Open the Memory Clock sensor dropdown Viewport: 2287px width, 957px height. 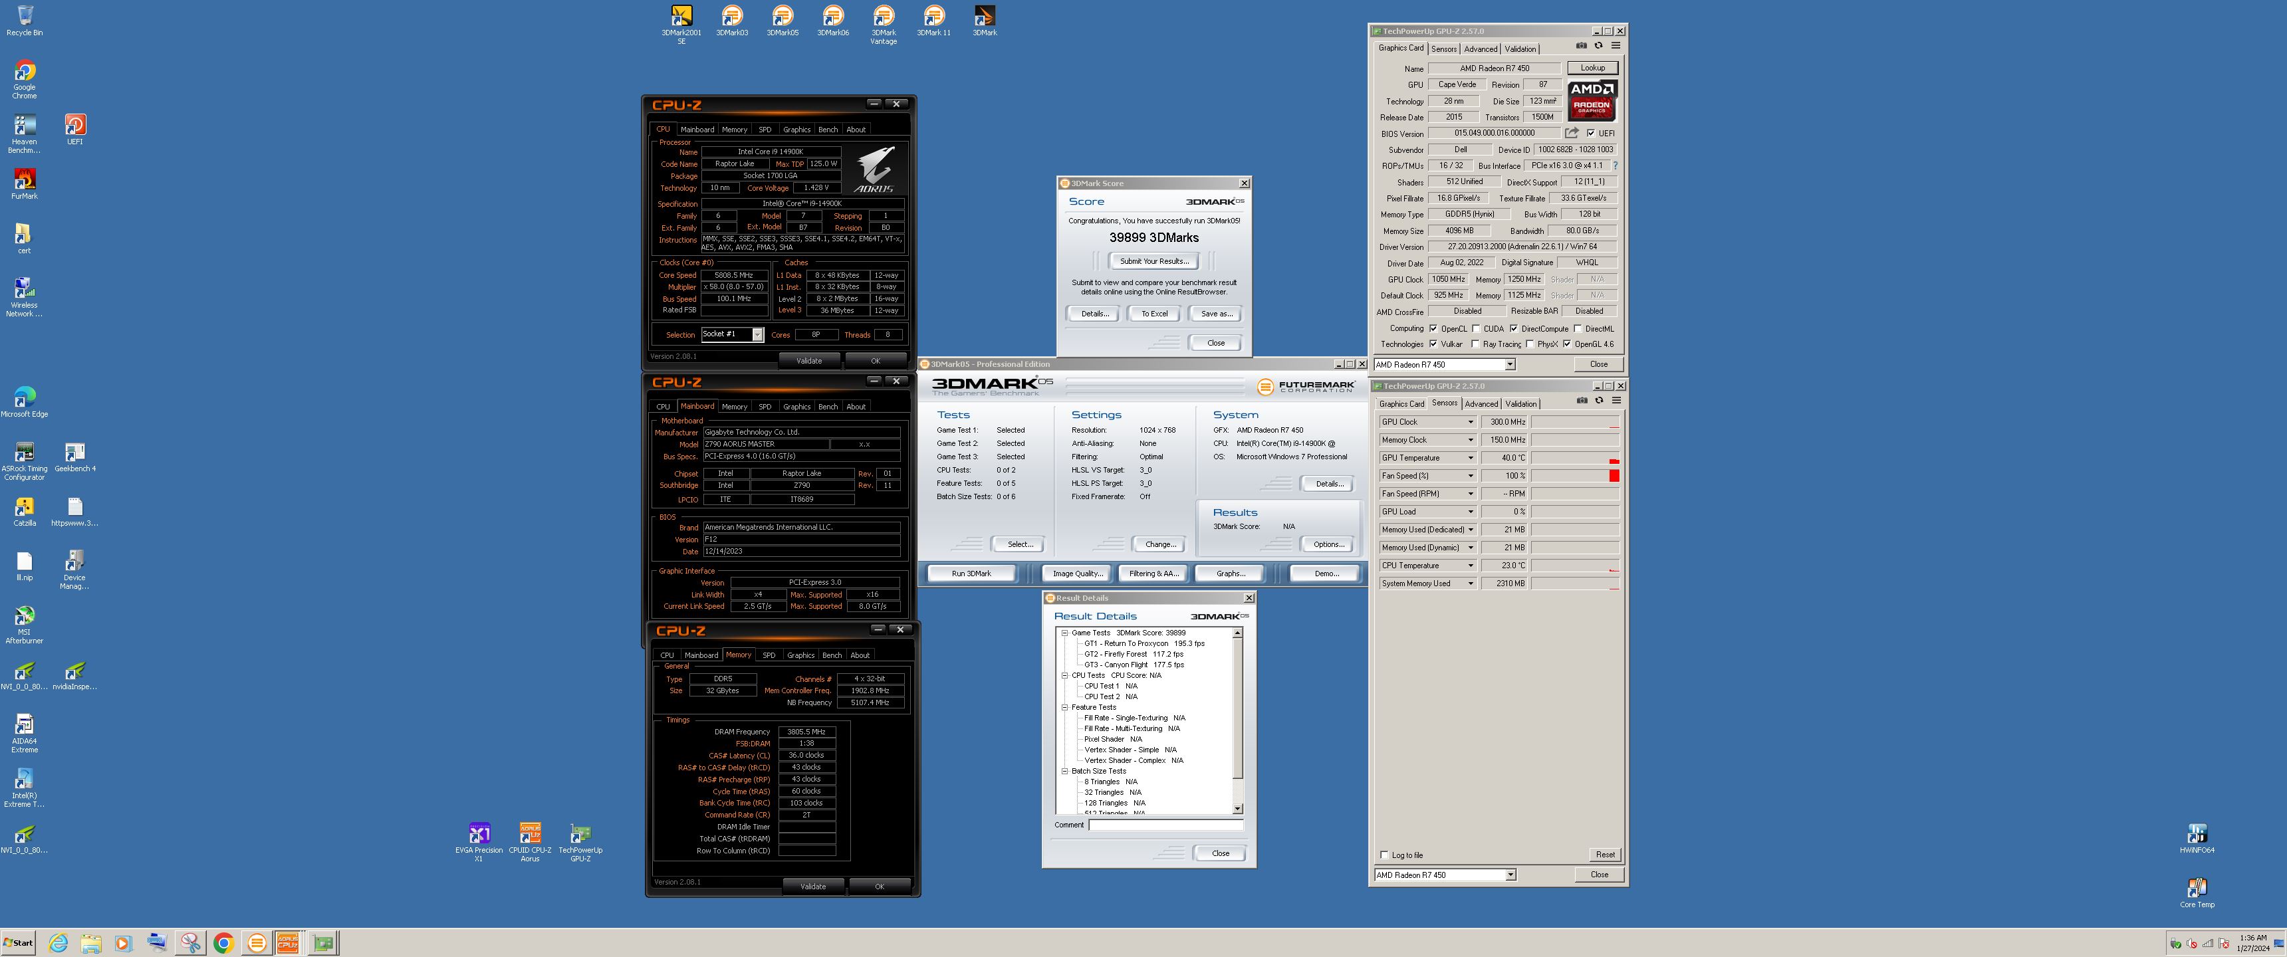point(1470,441)
